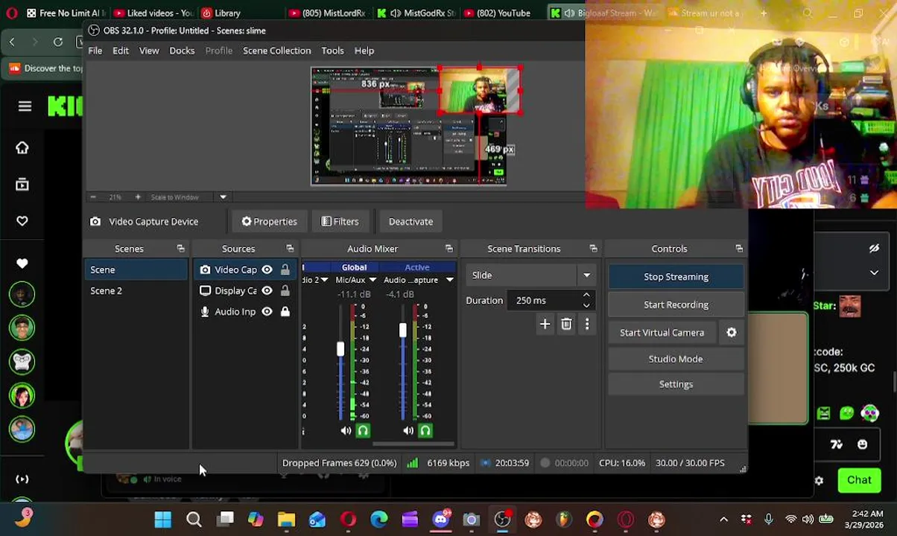Open the Kick sidebar hamburger menu

click(x=25, y=106)
